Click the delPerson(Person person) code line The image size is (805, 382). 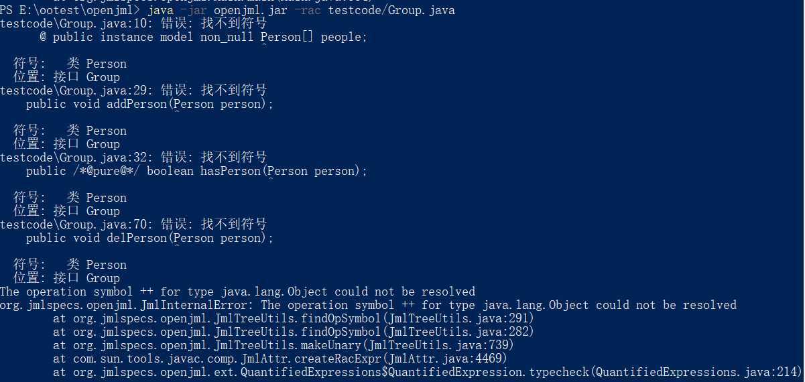pos(150,238)
